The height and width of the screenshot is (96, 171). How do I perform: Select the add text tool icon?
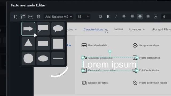15,17
